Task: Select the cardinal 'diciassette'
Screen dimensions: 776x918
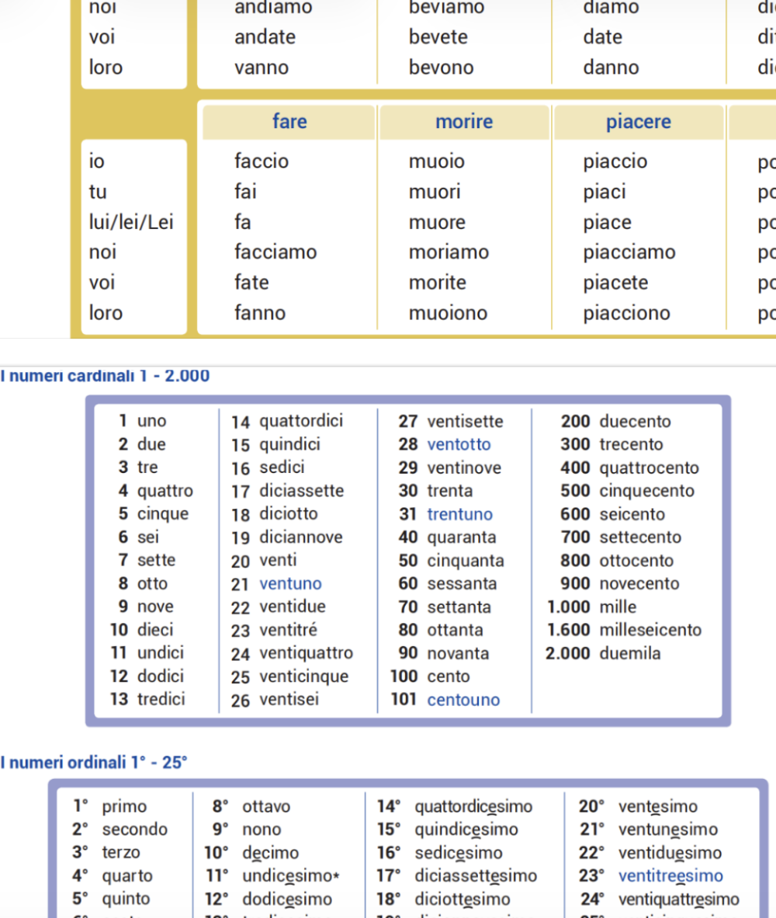Action: (x=301, y=491)
